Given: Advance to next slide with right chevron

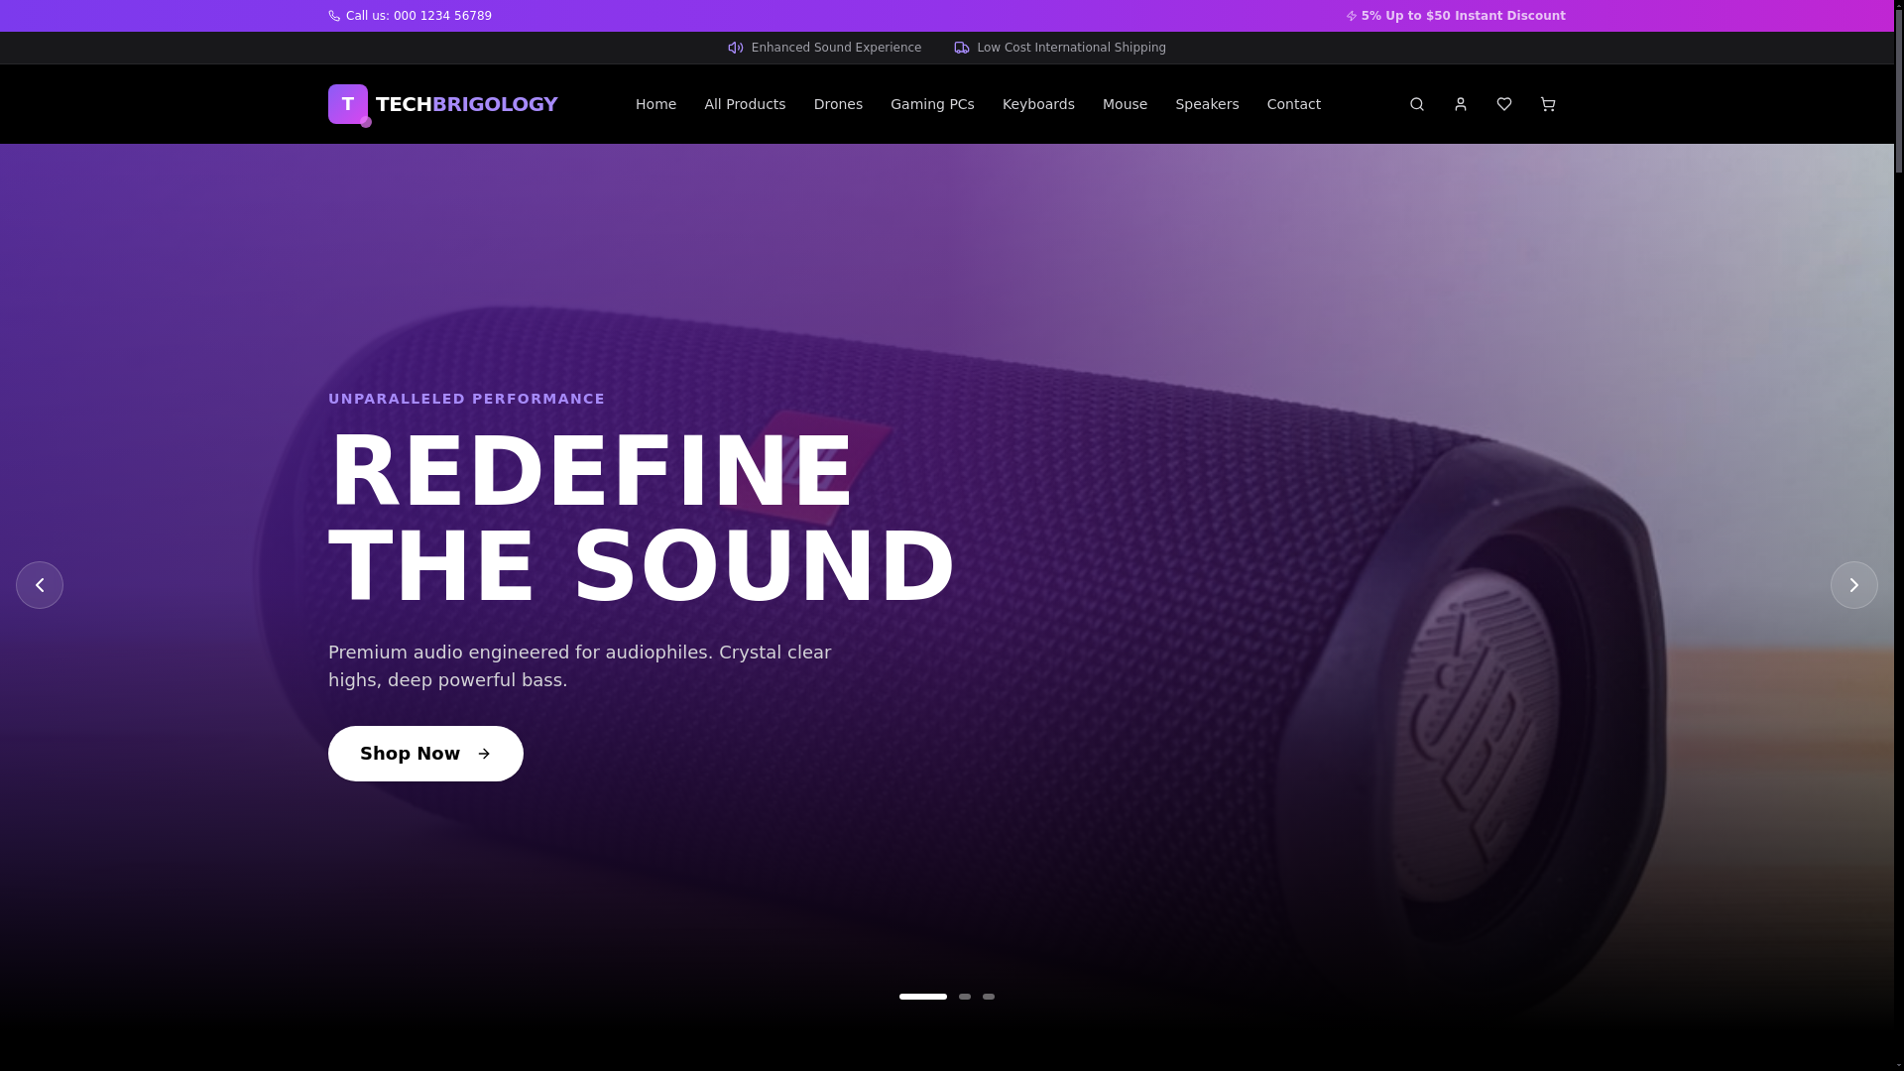Looking at the screenshot, I should [1854, 585].
